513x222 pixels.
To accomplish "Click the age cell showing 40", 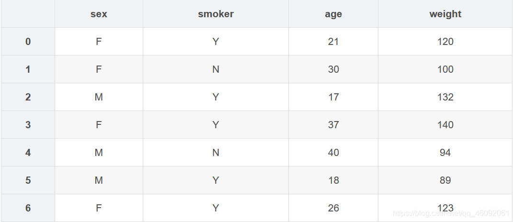I will pyautogui.click(x=333, y=153).
